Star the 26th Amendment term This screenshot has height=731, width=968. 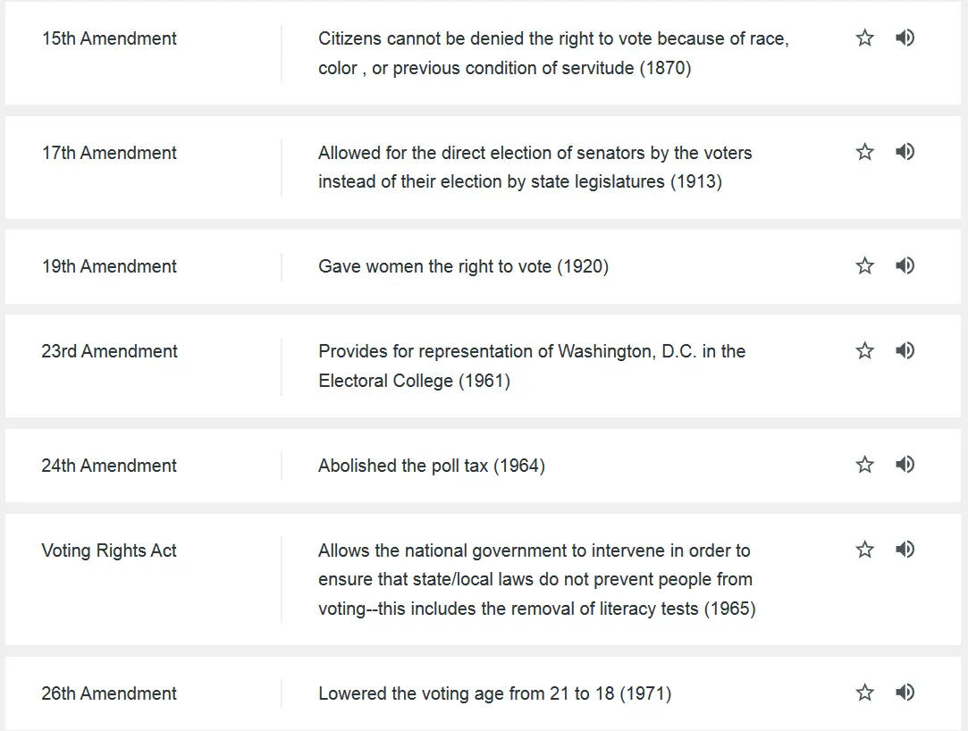(864, 693)
